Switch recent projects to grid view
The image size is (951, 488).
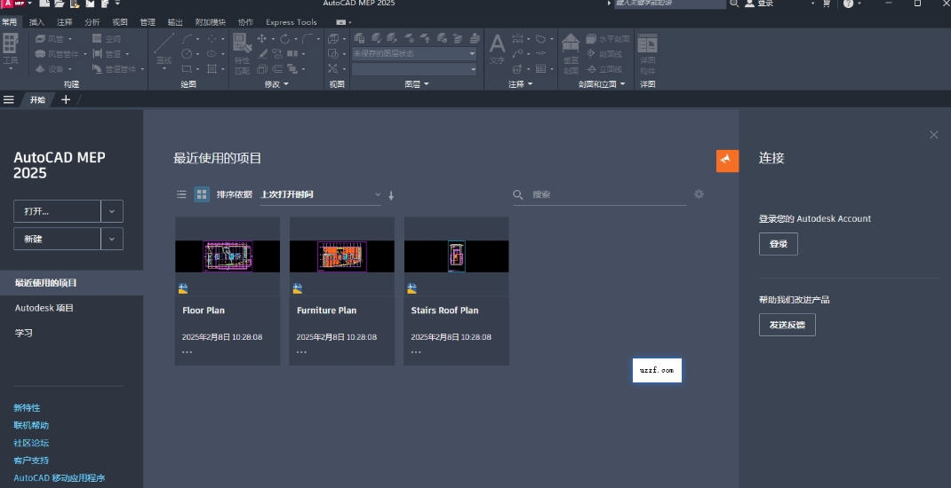pos(202,194)
